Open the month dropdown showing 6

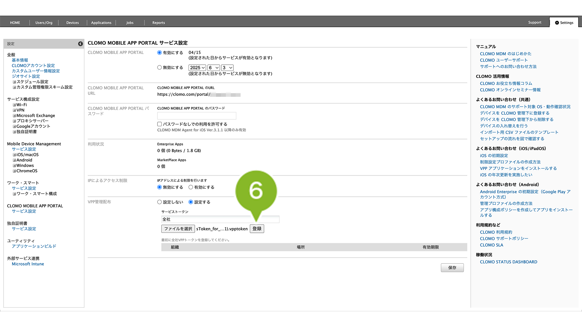[213, 68]
